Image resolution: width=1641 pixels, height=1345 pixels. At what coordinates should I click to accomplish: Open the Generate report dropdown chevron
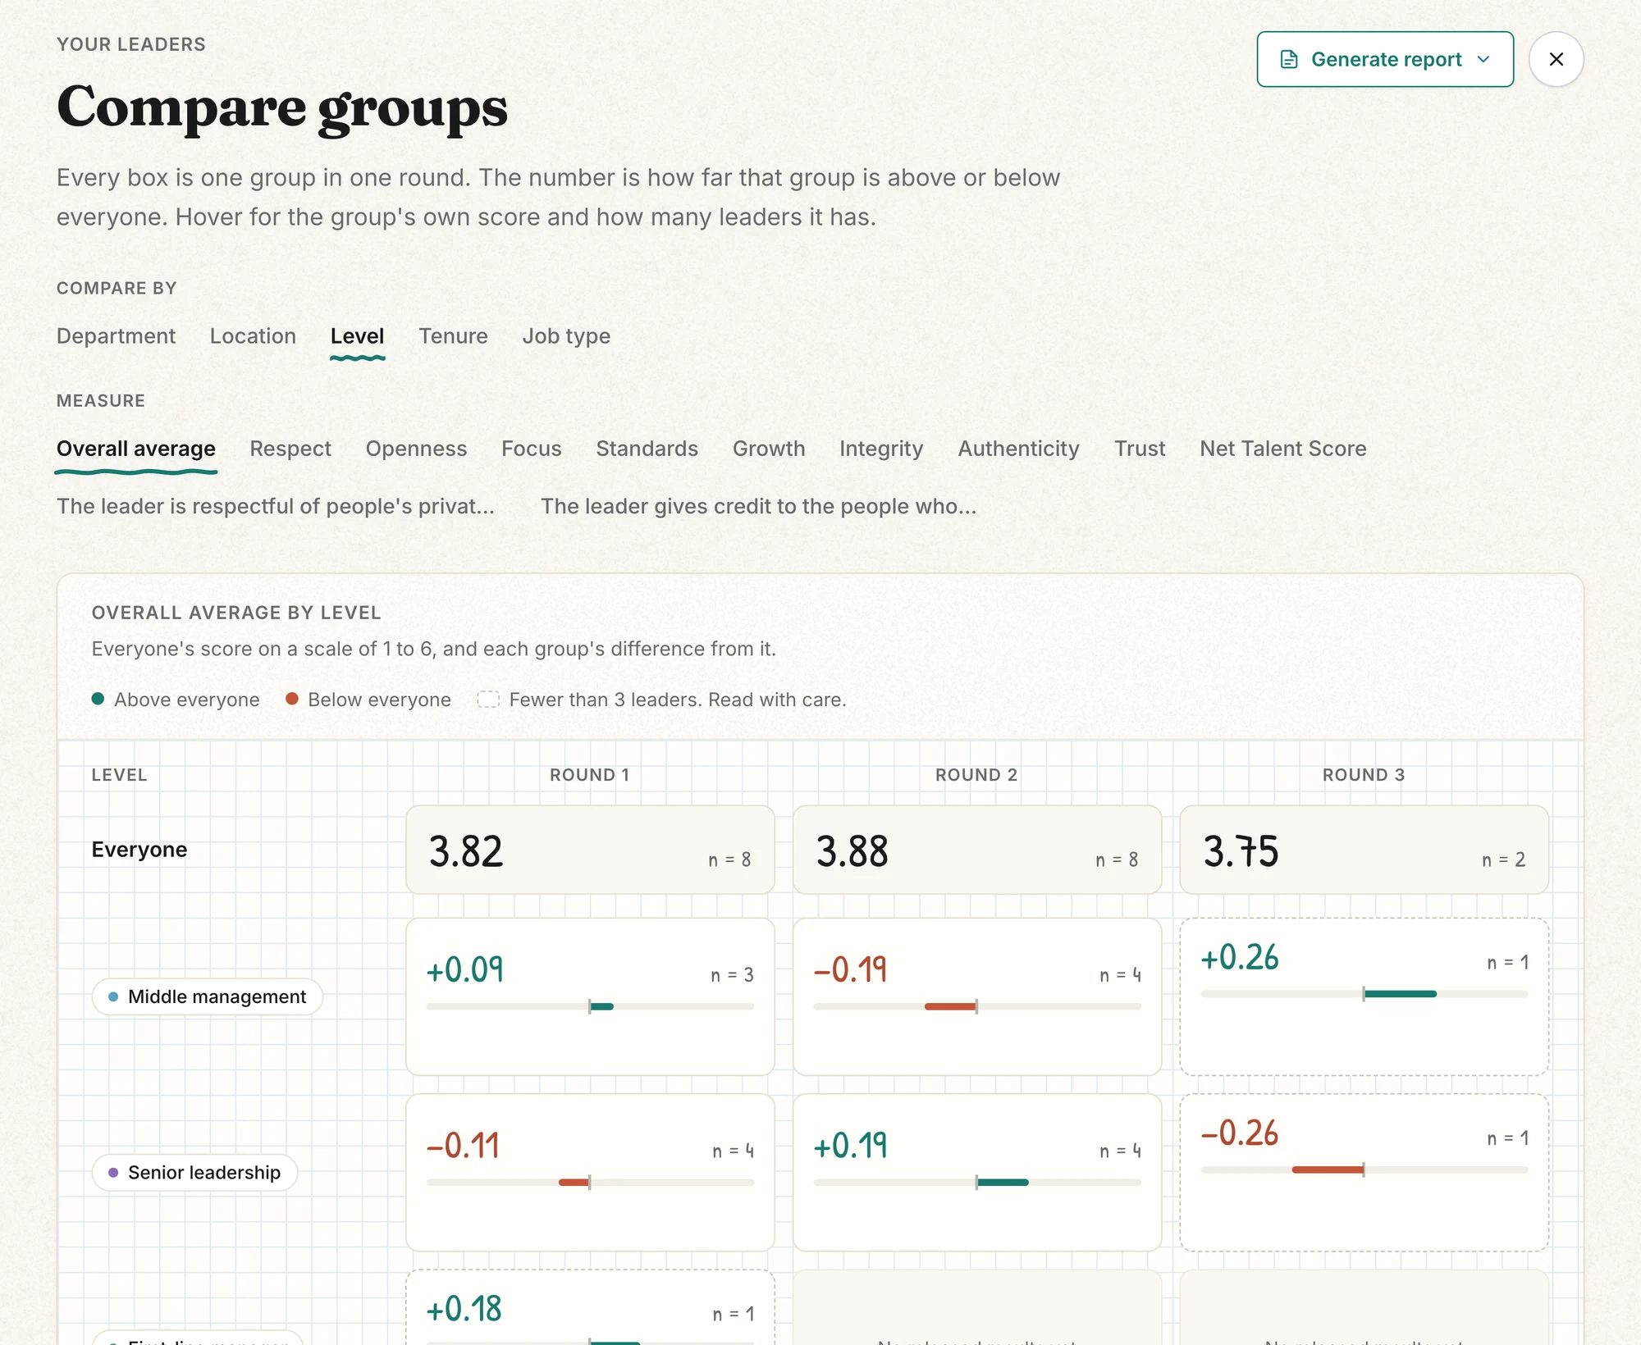(x=1483, y=59)
